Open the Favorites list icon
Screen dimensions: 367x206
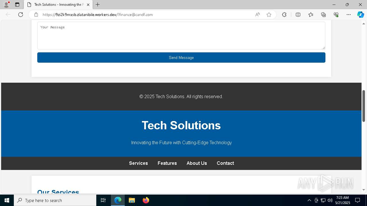coord(311,15)
